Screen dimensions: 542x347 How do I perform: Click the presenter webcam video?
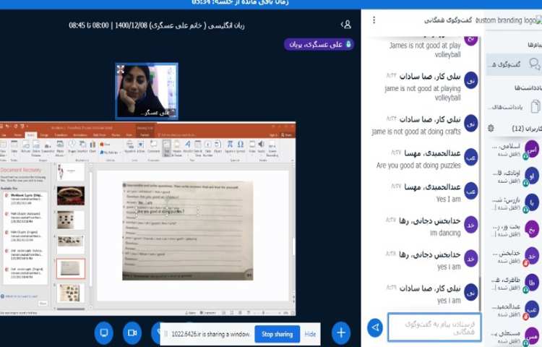[147, 91]
